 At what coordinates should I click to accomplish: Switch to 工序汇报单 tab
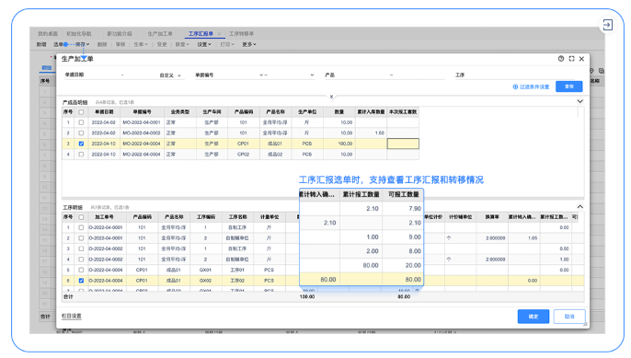201,34
